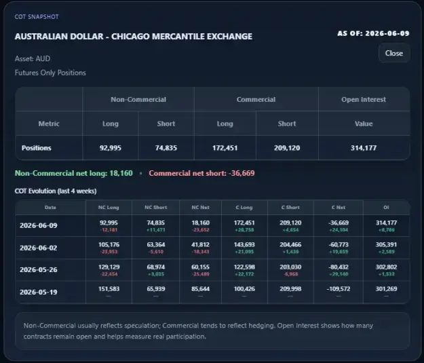Select the 2026-06-02 evolution row date
Viewport: 424px width, 363px height.
[x=39, y=248]
